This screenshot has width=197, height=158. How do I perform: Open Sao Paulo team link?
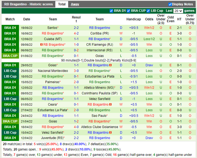coord(99,116)
